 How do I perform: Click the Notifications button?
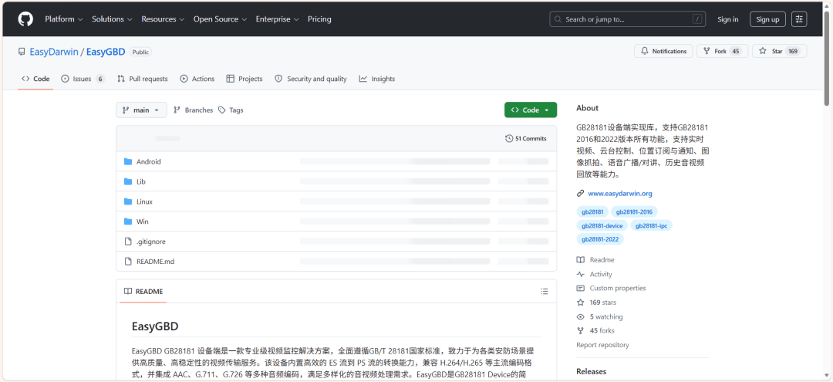[x=663, y=51]
